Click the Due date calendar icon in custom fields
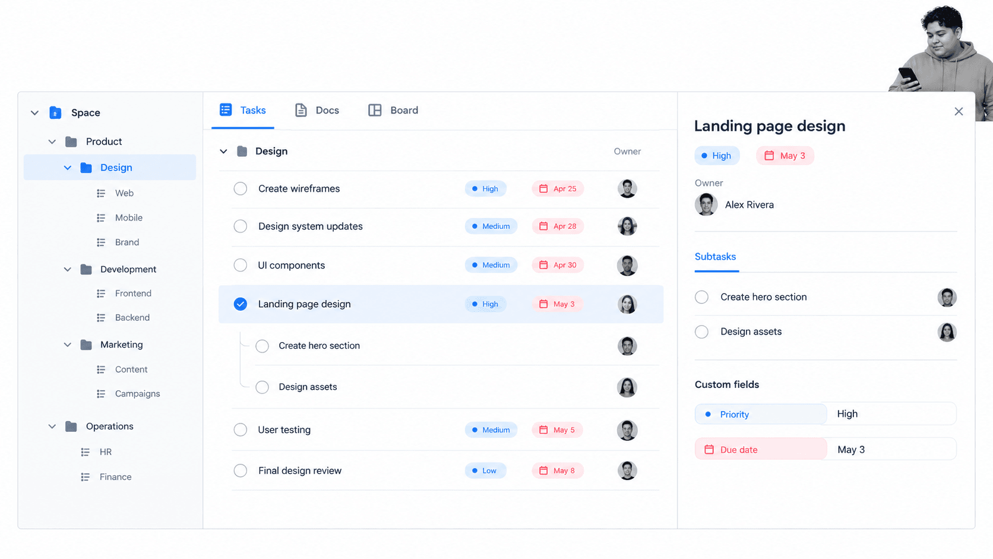This screenshot has height=559, width=993. pos(709,450)
